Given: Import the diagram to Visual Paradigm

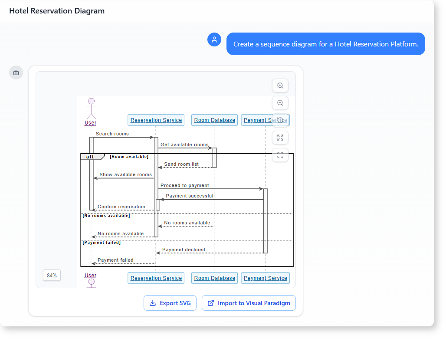Looking at the screenshot, I should tap(249, 303).
